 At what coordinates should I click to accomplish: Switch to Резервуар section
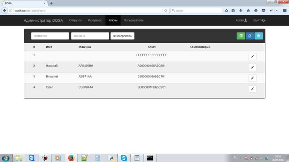click(95, 20)
